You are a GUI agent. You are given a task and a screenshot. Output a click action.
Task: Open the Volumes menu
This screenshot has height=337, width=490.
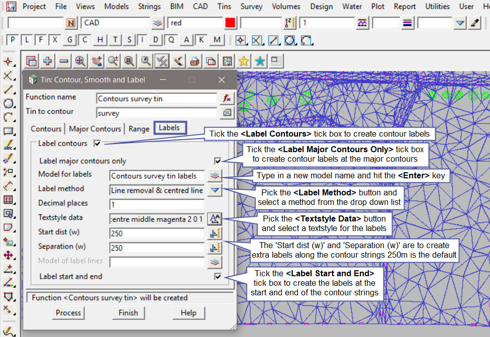pos(285,6)
